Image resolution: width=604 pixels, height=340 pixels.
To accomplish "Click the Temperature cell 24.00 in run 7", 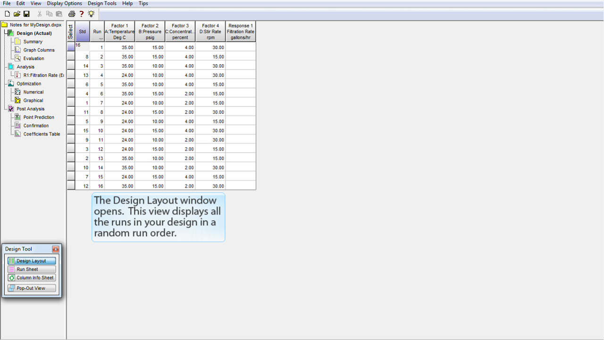I will tap(119, 103).
